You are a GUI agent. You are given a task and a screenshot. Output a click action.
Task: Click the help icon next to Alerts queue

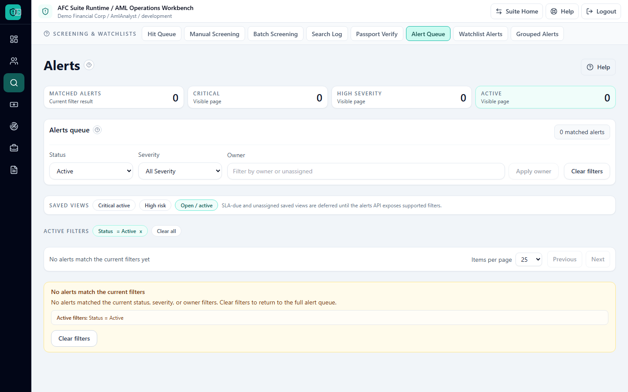coord(97,130)
